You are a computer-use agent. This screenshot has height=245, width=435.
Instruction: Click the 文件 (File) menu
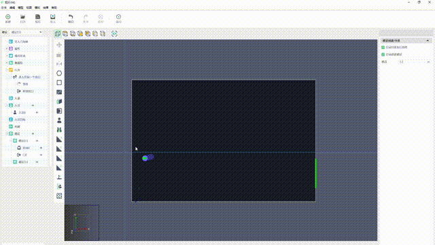[x=4, y=7]
